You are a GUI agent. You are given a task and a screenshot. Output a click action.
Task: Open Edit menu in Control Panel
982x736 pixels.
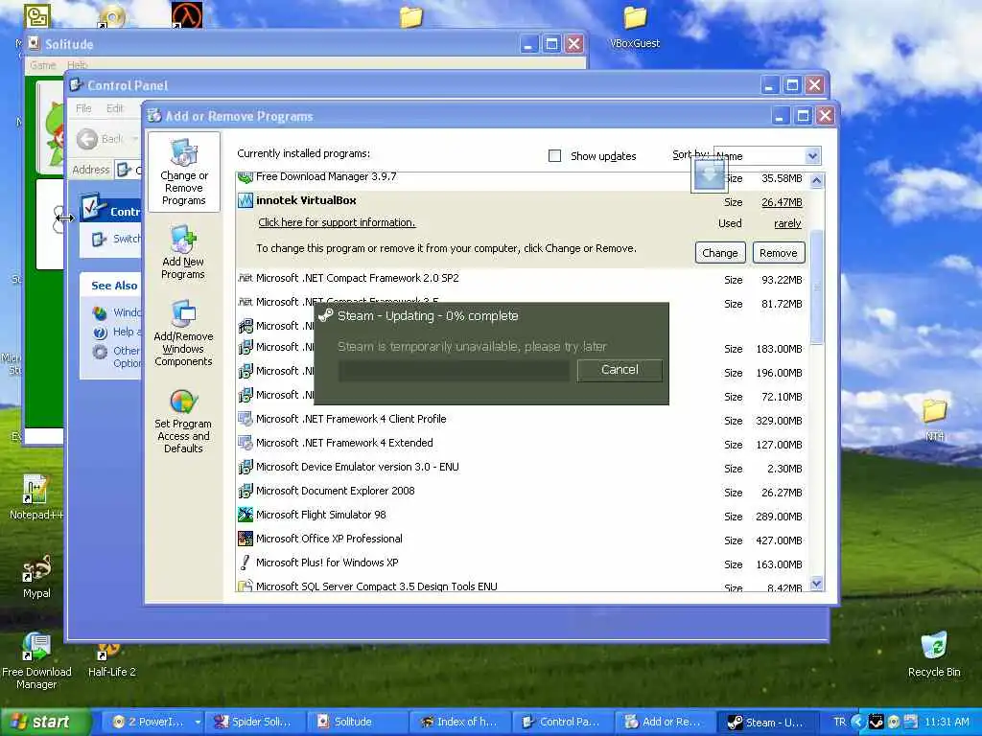[x=115, y=108]
